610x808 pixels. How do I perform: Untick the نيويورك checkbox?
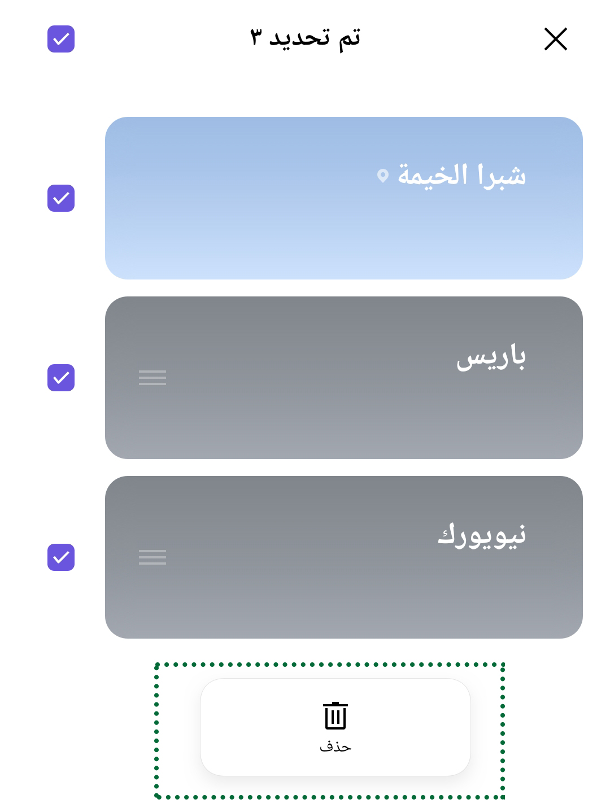coord(61,557)
